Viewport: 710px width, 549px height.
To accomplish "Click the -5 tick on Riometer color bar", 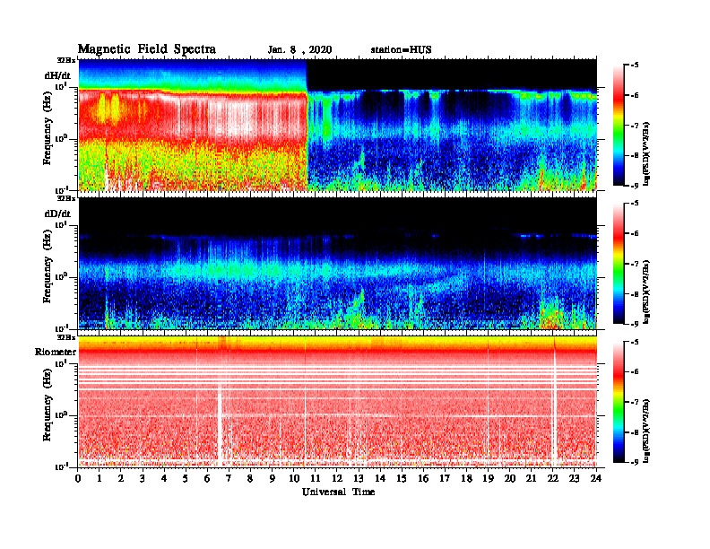I will coord(635,342).
